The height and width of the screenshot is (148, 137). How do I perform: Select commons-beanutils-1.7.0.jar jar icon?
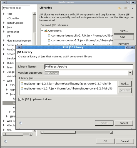pos(49,35)
